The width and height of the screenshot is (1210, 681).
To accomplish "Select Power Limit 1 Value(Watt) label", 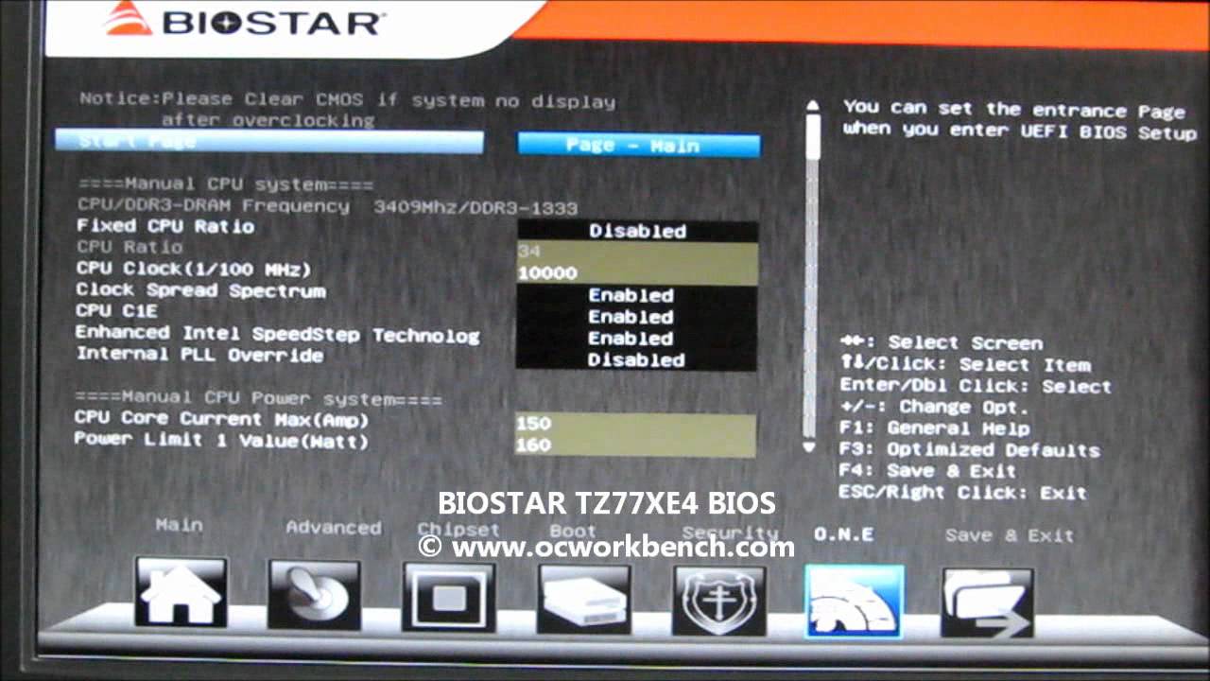I will 221,441.
